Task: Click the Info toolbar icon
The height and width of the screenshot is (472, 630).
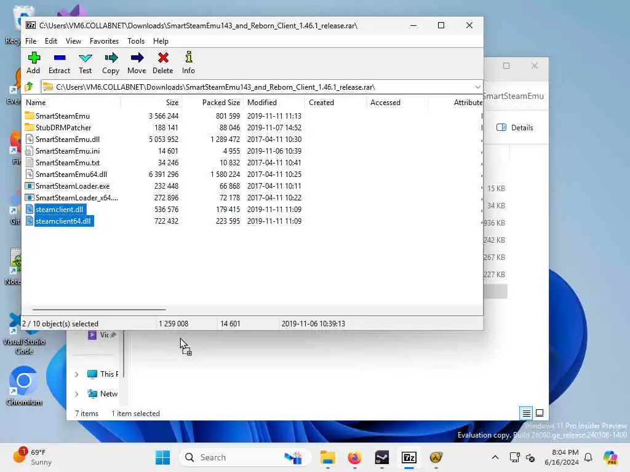Action: [x=188, y=63]
